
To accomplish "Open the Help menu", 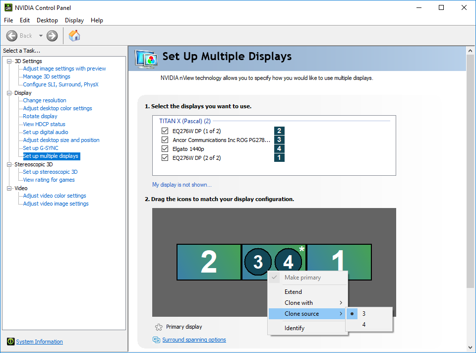I will tap(97, 20).
